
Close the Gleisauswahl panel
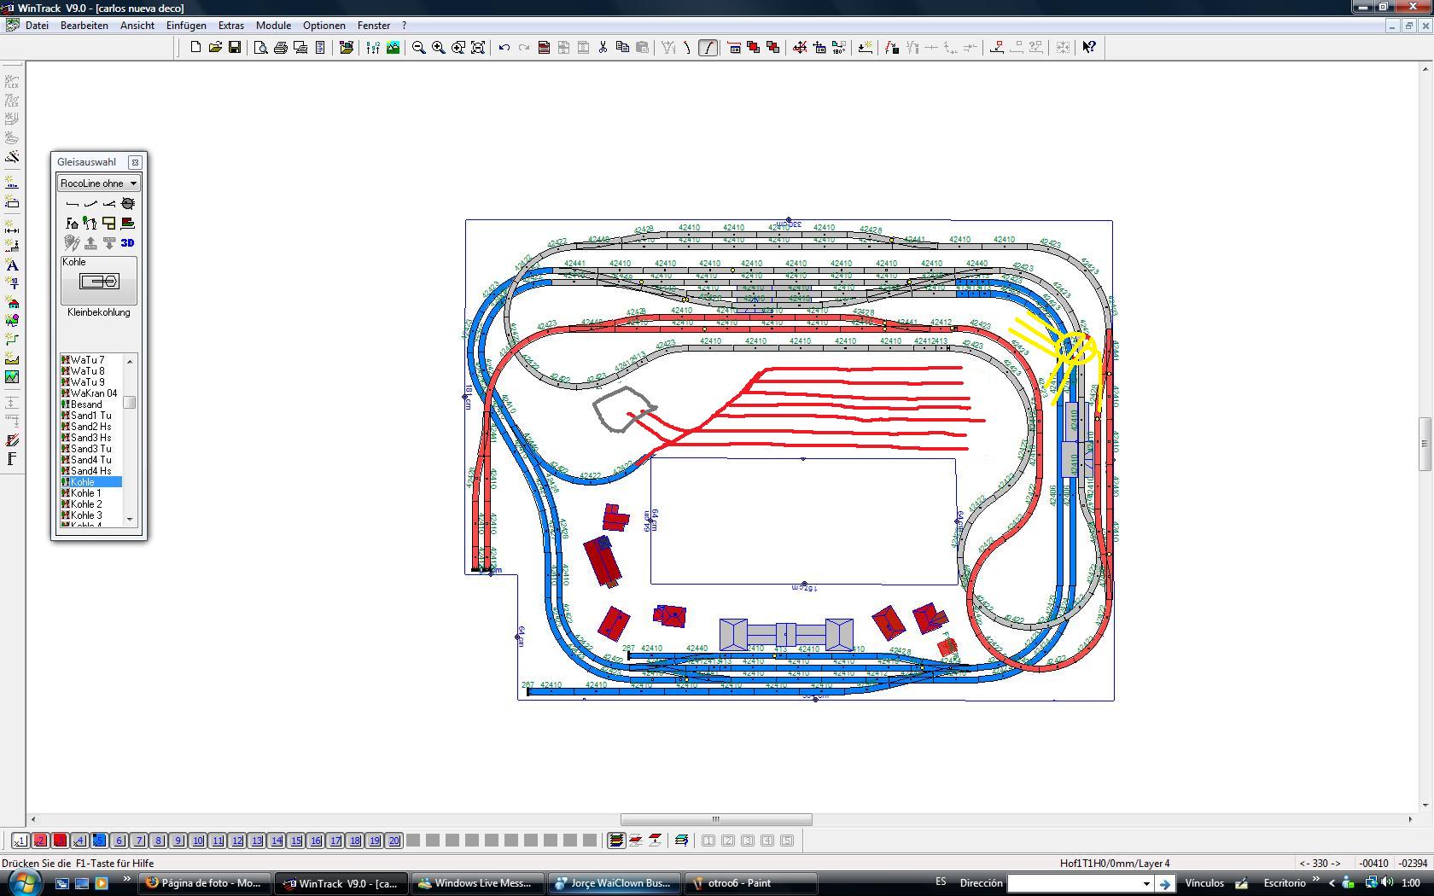pos(135,162)
